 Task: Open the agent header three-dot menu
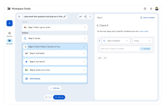pyautogui.click(x=90, y=17)
